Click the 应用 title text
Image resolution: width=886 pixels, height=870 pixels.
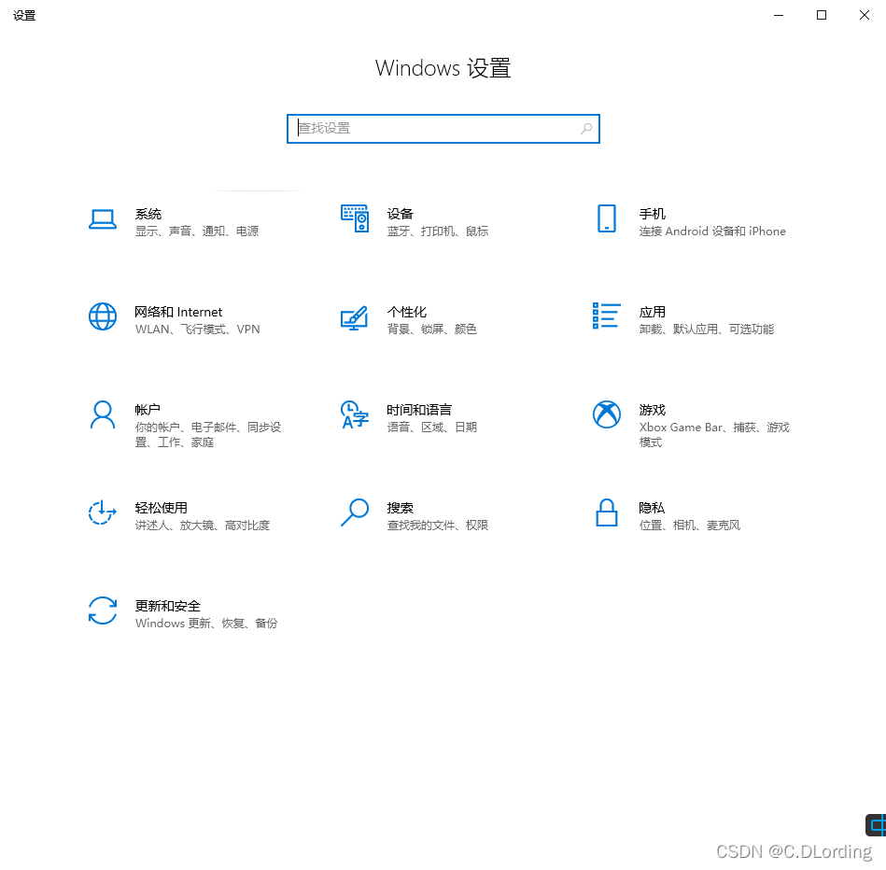tap(652, 312)
